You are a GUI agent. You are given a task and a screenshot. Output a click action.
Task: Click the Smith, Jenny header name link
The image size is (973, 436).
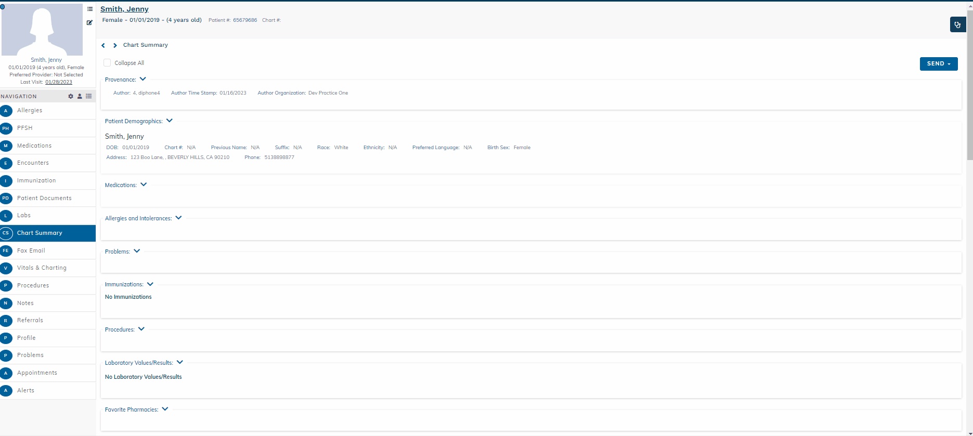coord(124,9)
